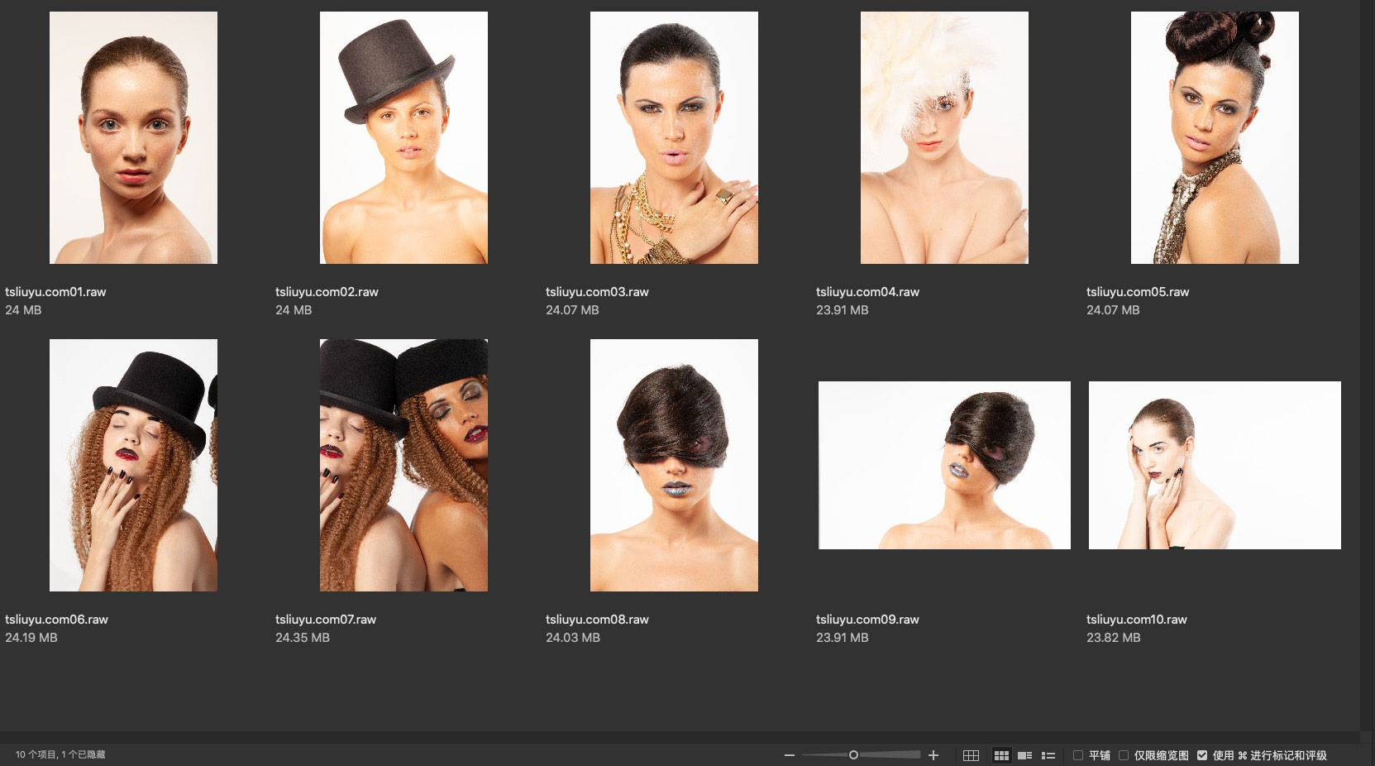Click the minus icon to shrink thumbnails

pos(790,755)
